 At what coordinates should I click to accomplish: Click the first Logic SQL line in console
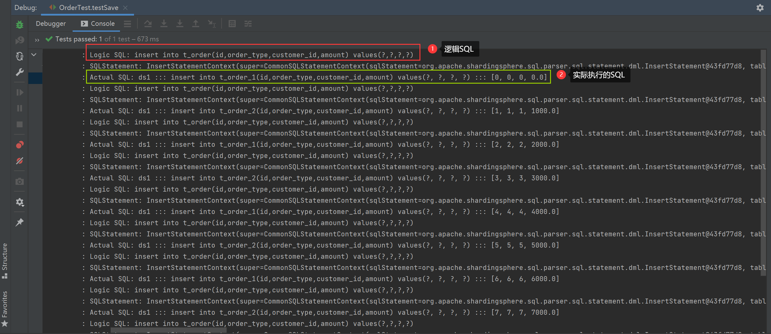tap(251, 55)
